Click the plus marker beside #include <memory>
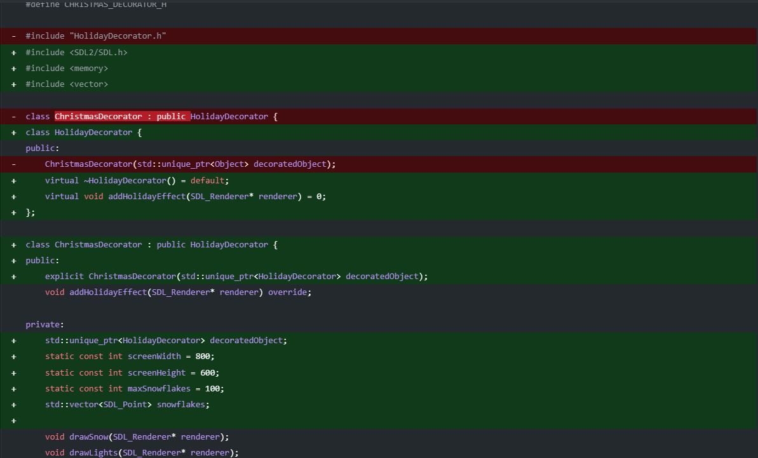The height and width of the screenshot is (458, 758). coord(13,68)
